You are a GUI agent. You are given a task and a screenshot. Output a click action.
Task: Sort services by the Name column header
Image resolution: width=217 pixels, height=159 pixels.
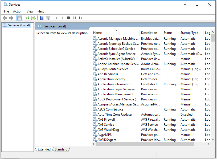(97, 33)
